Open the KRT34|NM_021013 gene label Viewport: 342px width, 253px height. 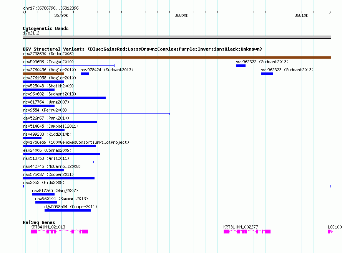point(48,227)
